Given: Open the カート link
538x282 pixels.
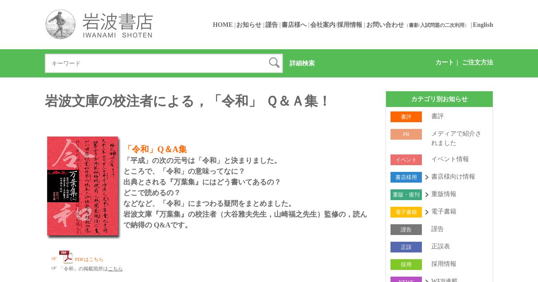Looking at the screenshot, I should pyautogui.click(x=445, y=63).
